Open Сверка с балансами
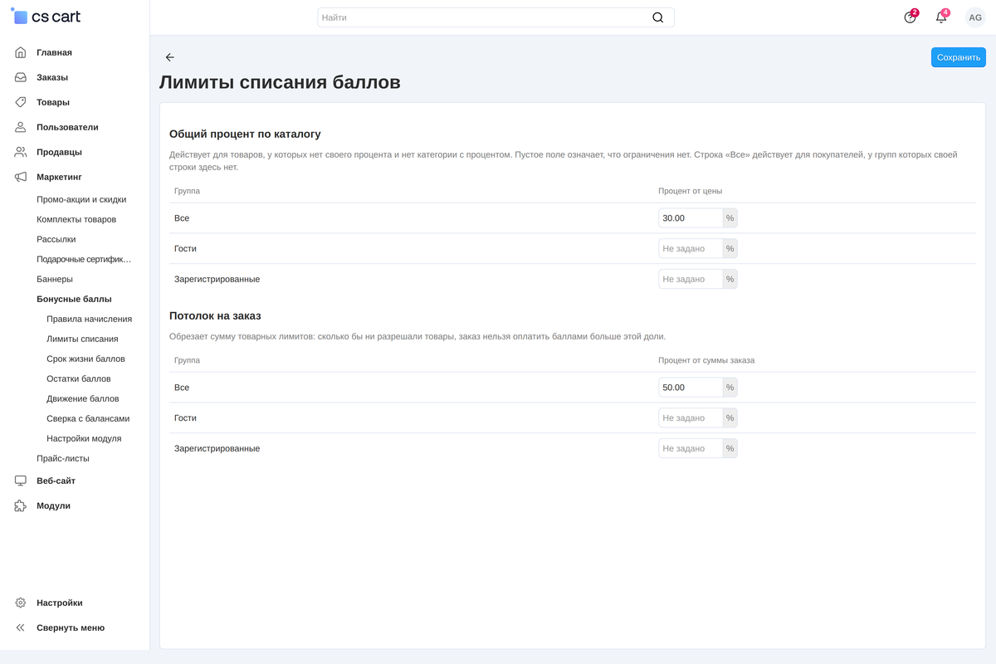 point(88,418)
